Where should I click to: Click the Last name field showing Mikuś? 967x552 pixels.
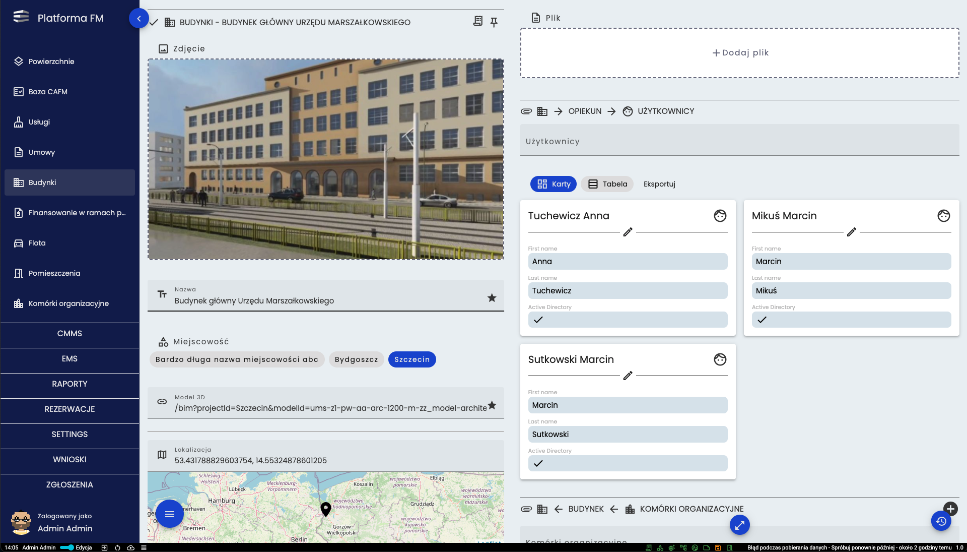851,290
